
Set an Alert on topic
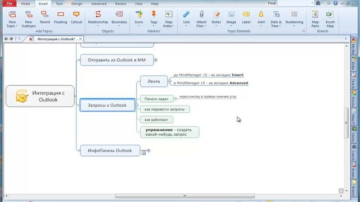[261, 18]
